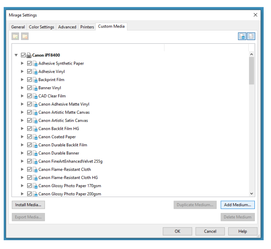This screenshot has height=249, width=271.
Task: Select the Banner Vinyl row text
Action: click(50, 88)
